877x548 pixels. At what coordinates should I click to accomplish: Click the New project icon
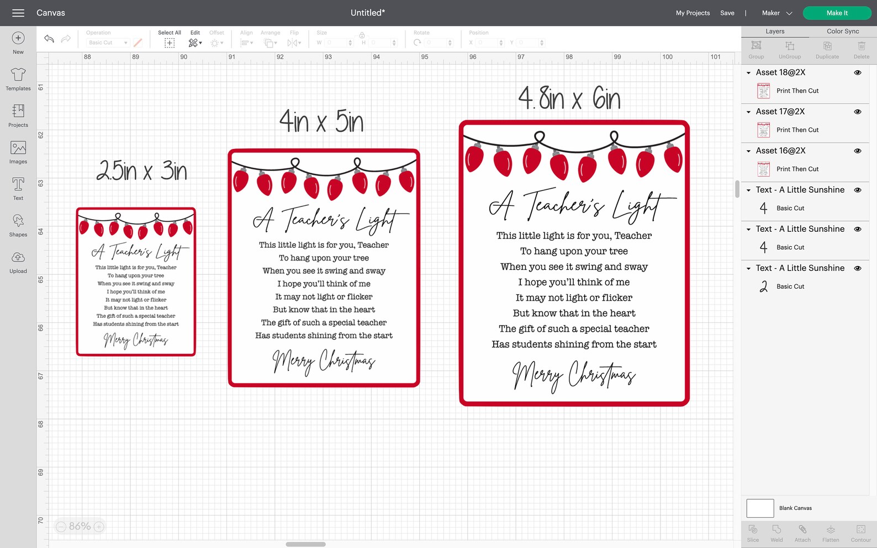point(18,38)
